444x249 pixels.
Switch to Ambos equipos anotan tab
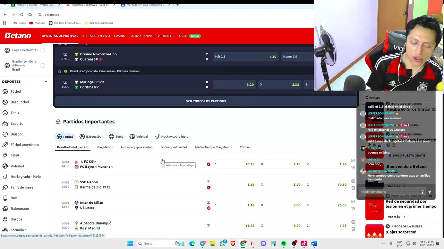[x=136, y=147]
